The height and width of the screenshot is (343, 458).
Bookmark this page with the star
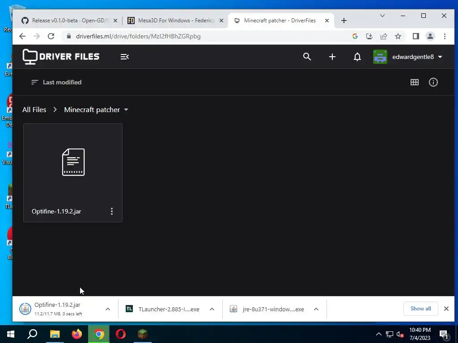pos(398,36)
